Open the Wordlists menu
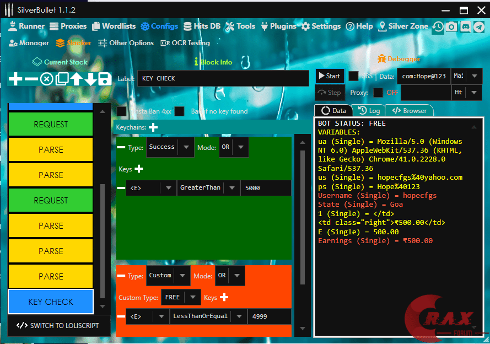Image resolution: width=490 pixels, height=344 pixels. (115, 26)
